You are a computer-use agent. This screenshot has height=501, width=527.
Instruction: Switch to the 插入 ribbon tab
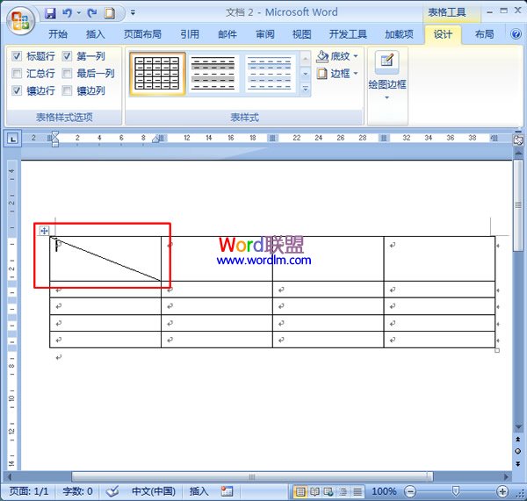tap(96, 35)
